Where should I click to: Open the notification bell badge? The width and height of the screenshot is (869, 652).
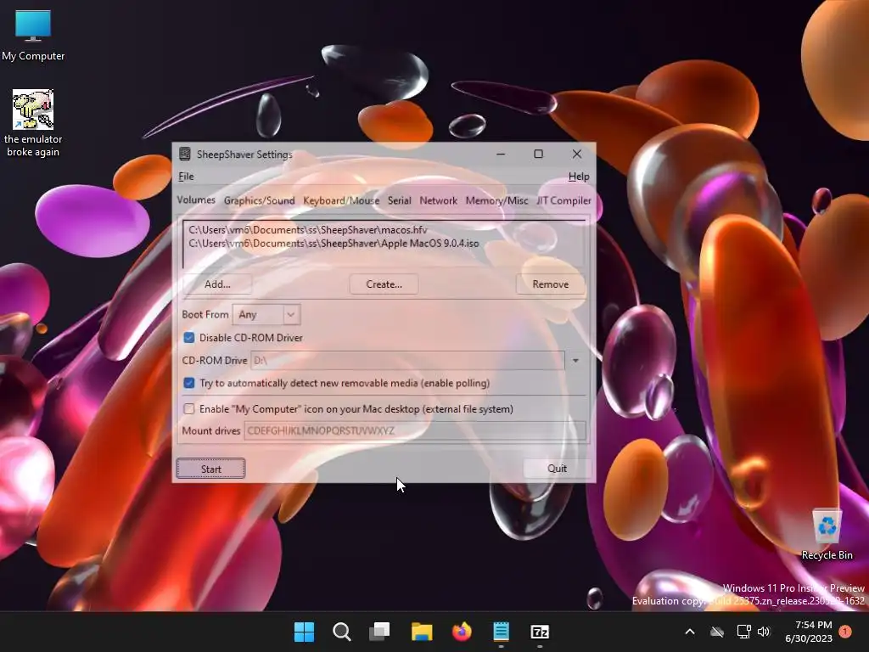point(845,632)
